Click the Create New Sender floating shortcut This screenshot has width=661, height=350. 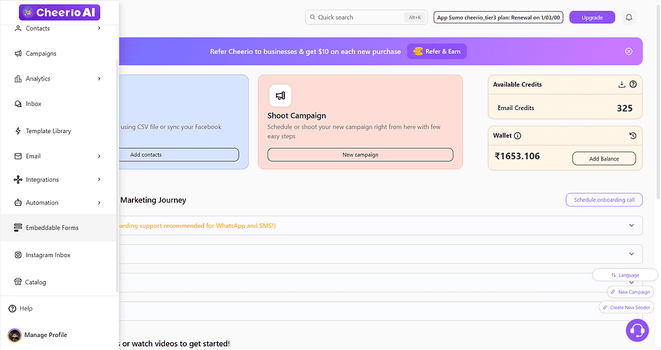tap(626, 307)
